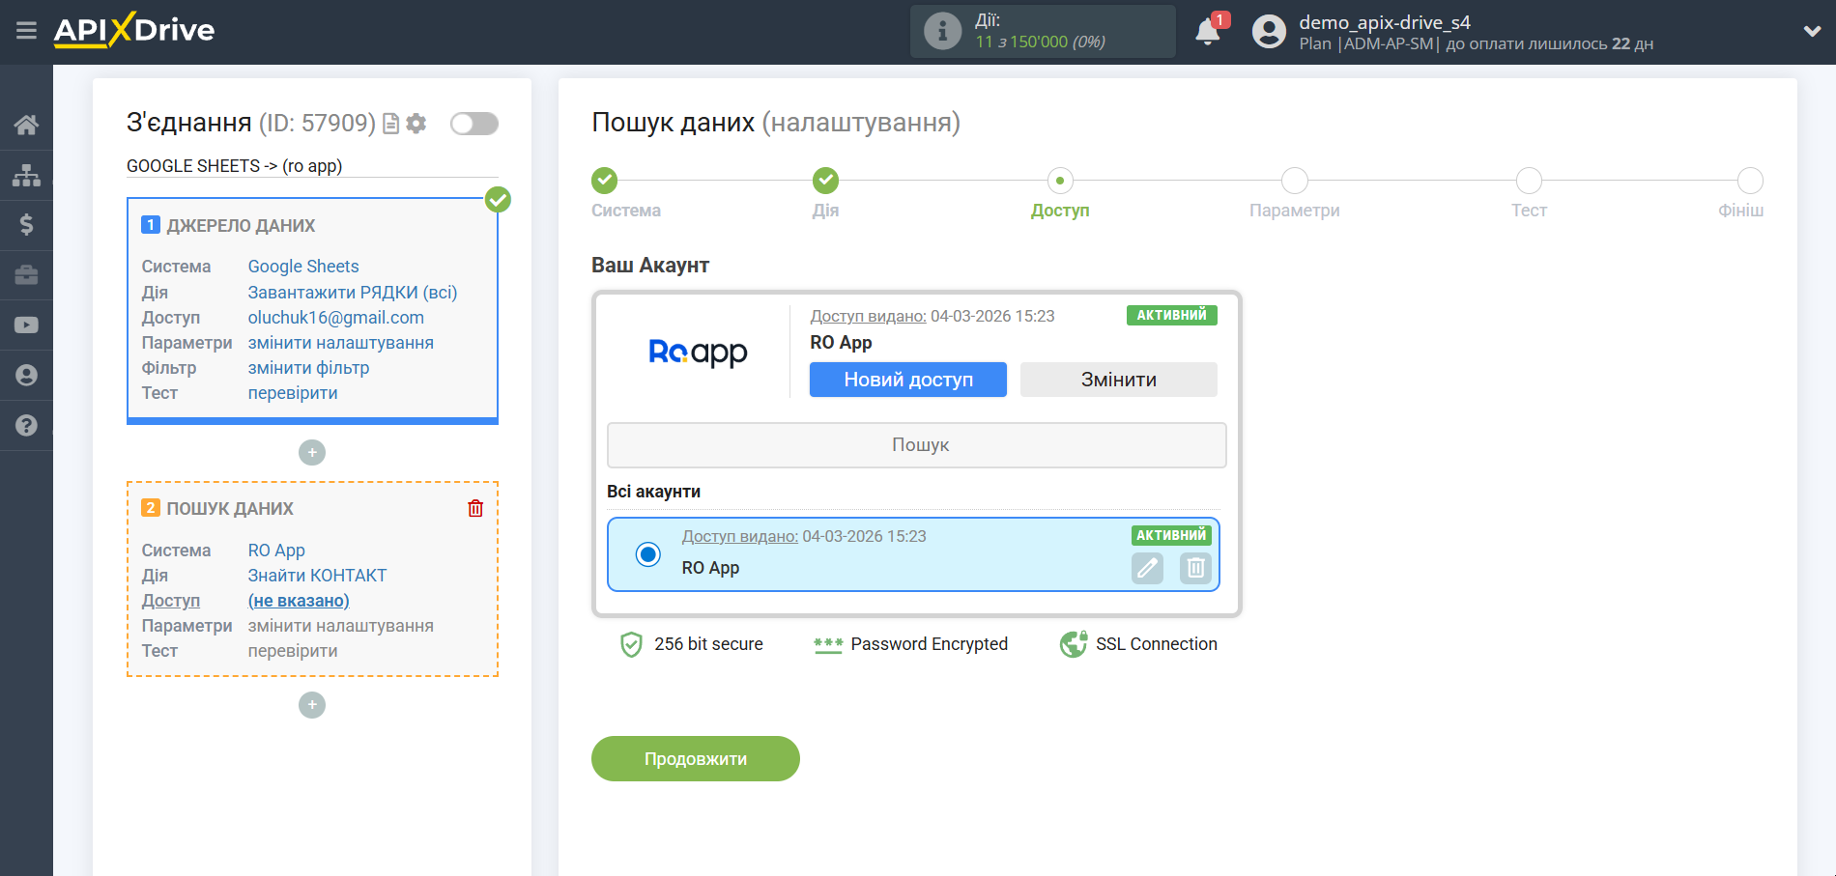Open the hamburger menu in the header
This screenshot has height=876, width=1836.
(x=26, y=31)
